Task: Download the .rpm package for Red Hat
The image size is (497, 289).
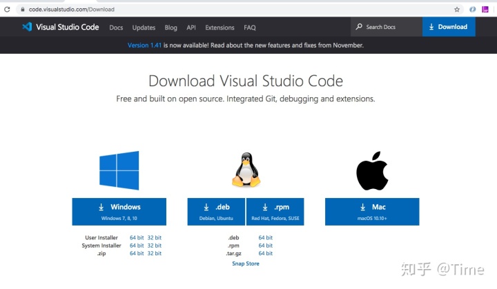Action: click(275, 212)
